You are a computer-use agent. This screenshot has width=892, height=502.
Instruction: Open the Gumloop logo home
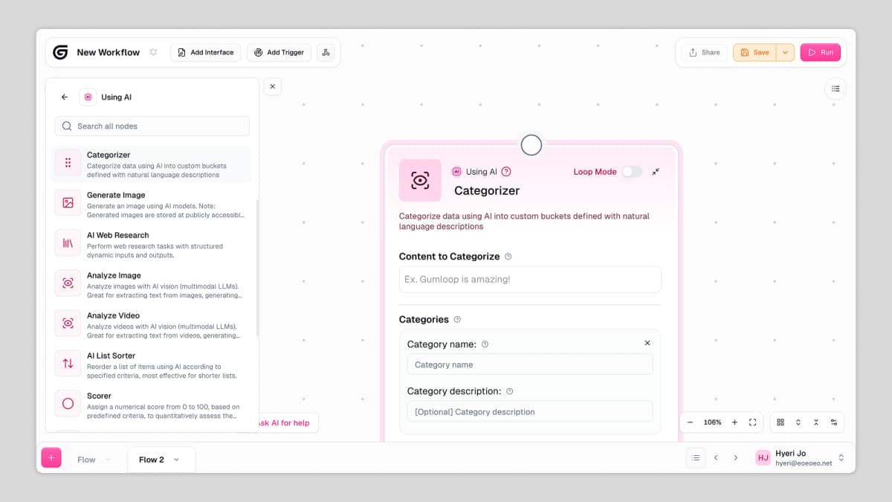point(60,52)
